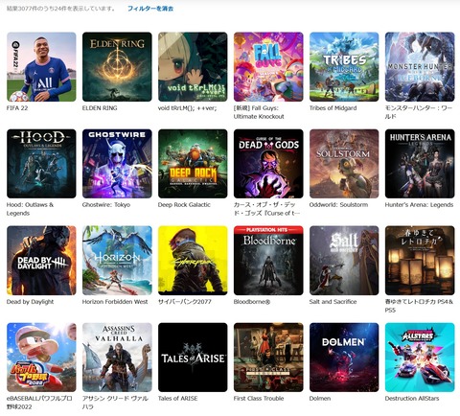Screen dimensions: 460x416
Task: Click the Bloodborne® title text
Action: click(252, 302)
